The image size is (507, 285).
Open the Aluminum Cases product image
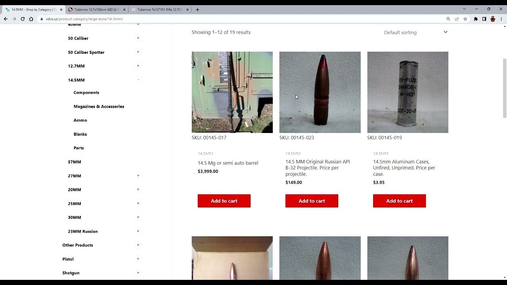click(x=408, y=92)
